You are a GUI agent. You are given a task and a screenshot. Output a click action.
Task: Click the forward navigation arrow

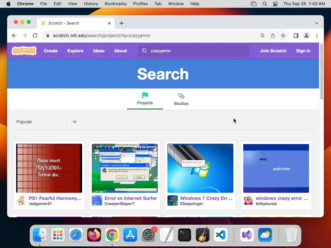(x=25, y=36)
